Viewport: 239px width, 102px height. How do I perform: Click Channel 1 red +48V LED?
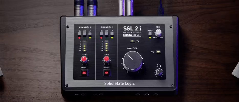[79, 37]
